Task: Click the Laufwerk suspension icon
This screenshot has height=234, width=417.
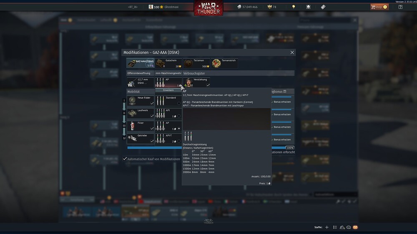Action: 132,113
